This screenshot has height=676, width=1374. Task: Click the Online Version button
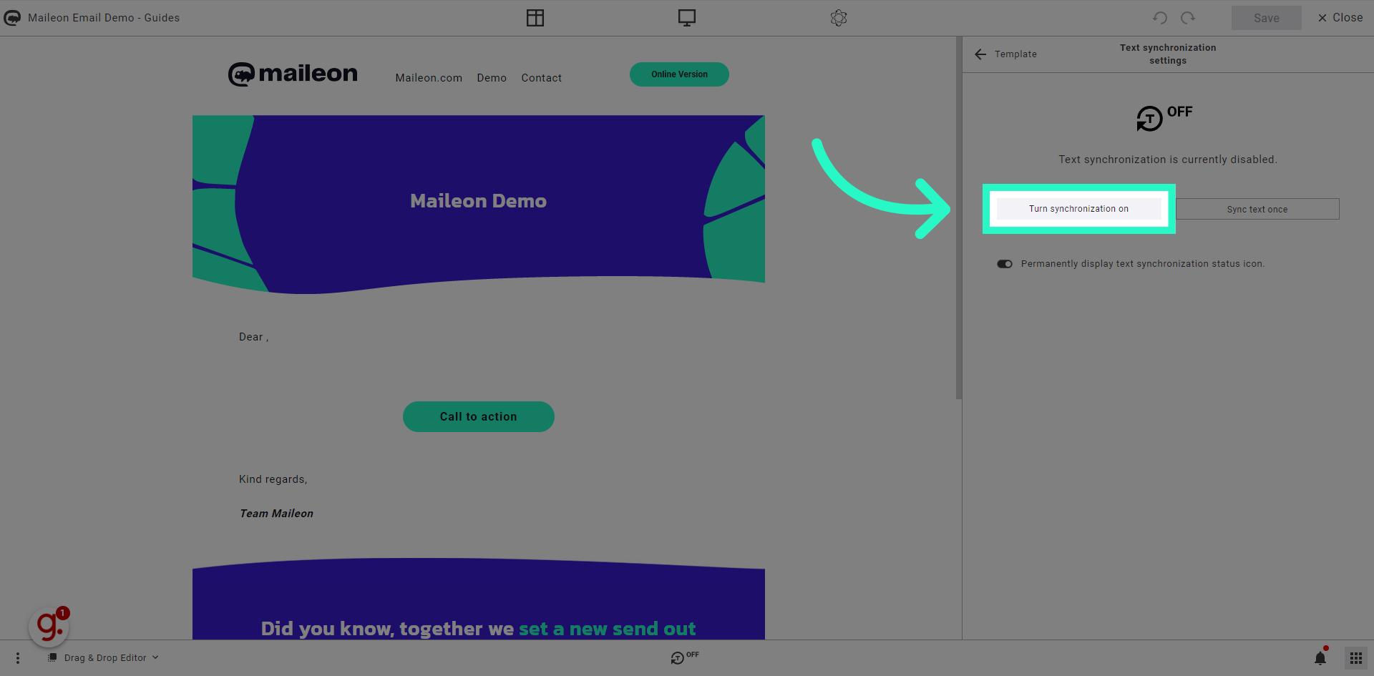[x=679, y=74]
